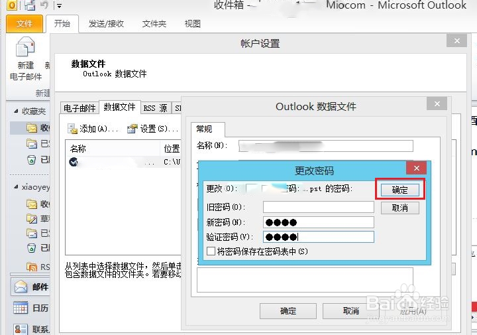The width and height of the screenshot is (477, 335).
Task: Collapse the 收藏夹 section
Action: point(16,111)
